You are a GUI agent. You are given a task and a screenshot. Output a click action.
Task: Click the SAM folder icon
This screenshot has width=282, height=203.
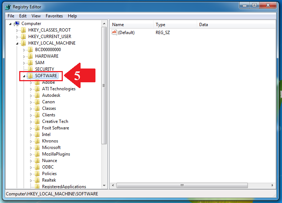point(30,63)
